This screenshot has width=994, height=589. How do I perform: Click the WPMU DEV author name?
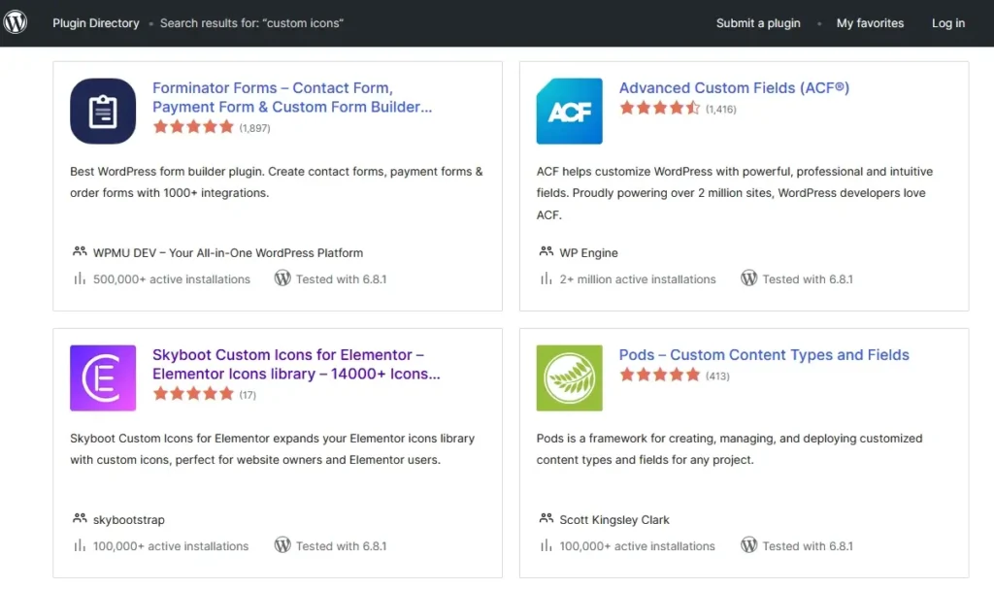[228, 253]
